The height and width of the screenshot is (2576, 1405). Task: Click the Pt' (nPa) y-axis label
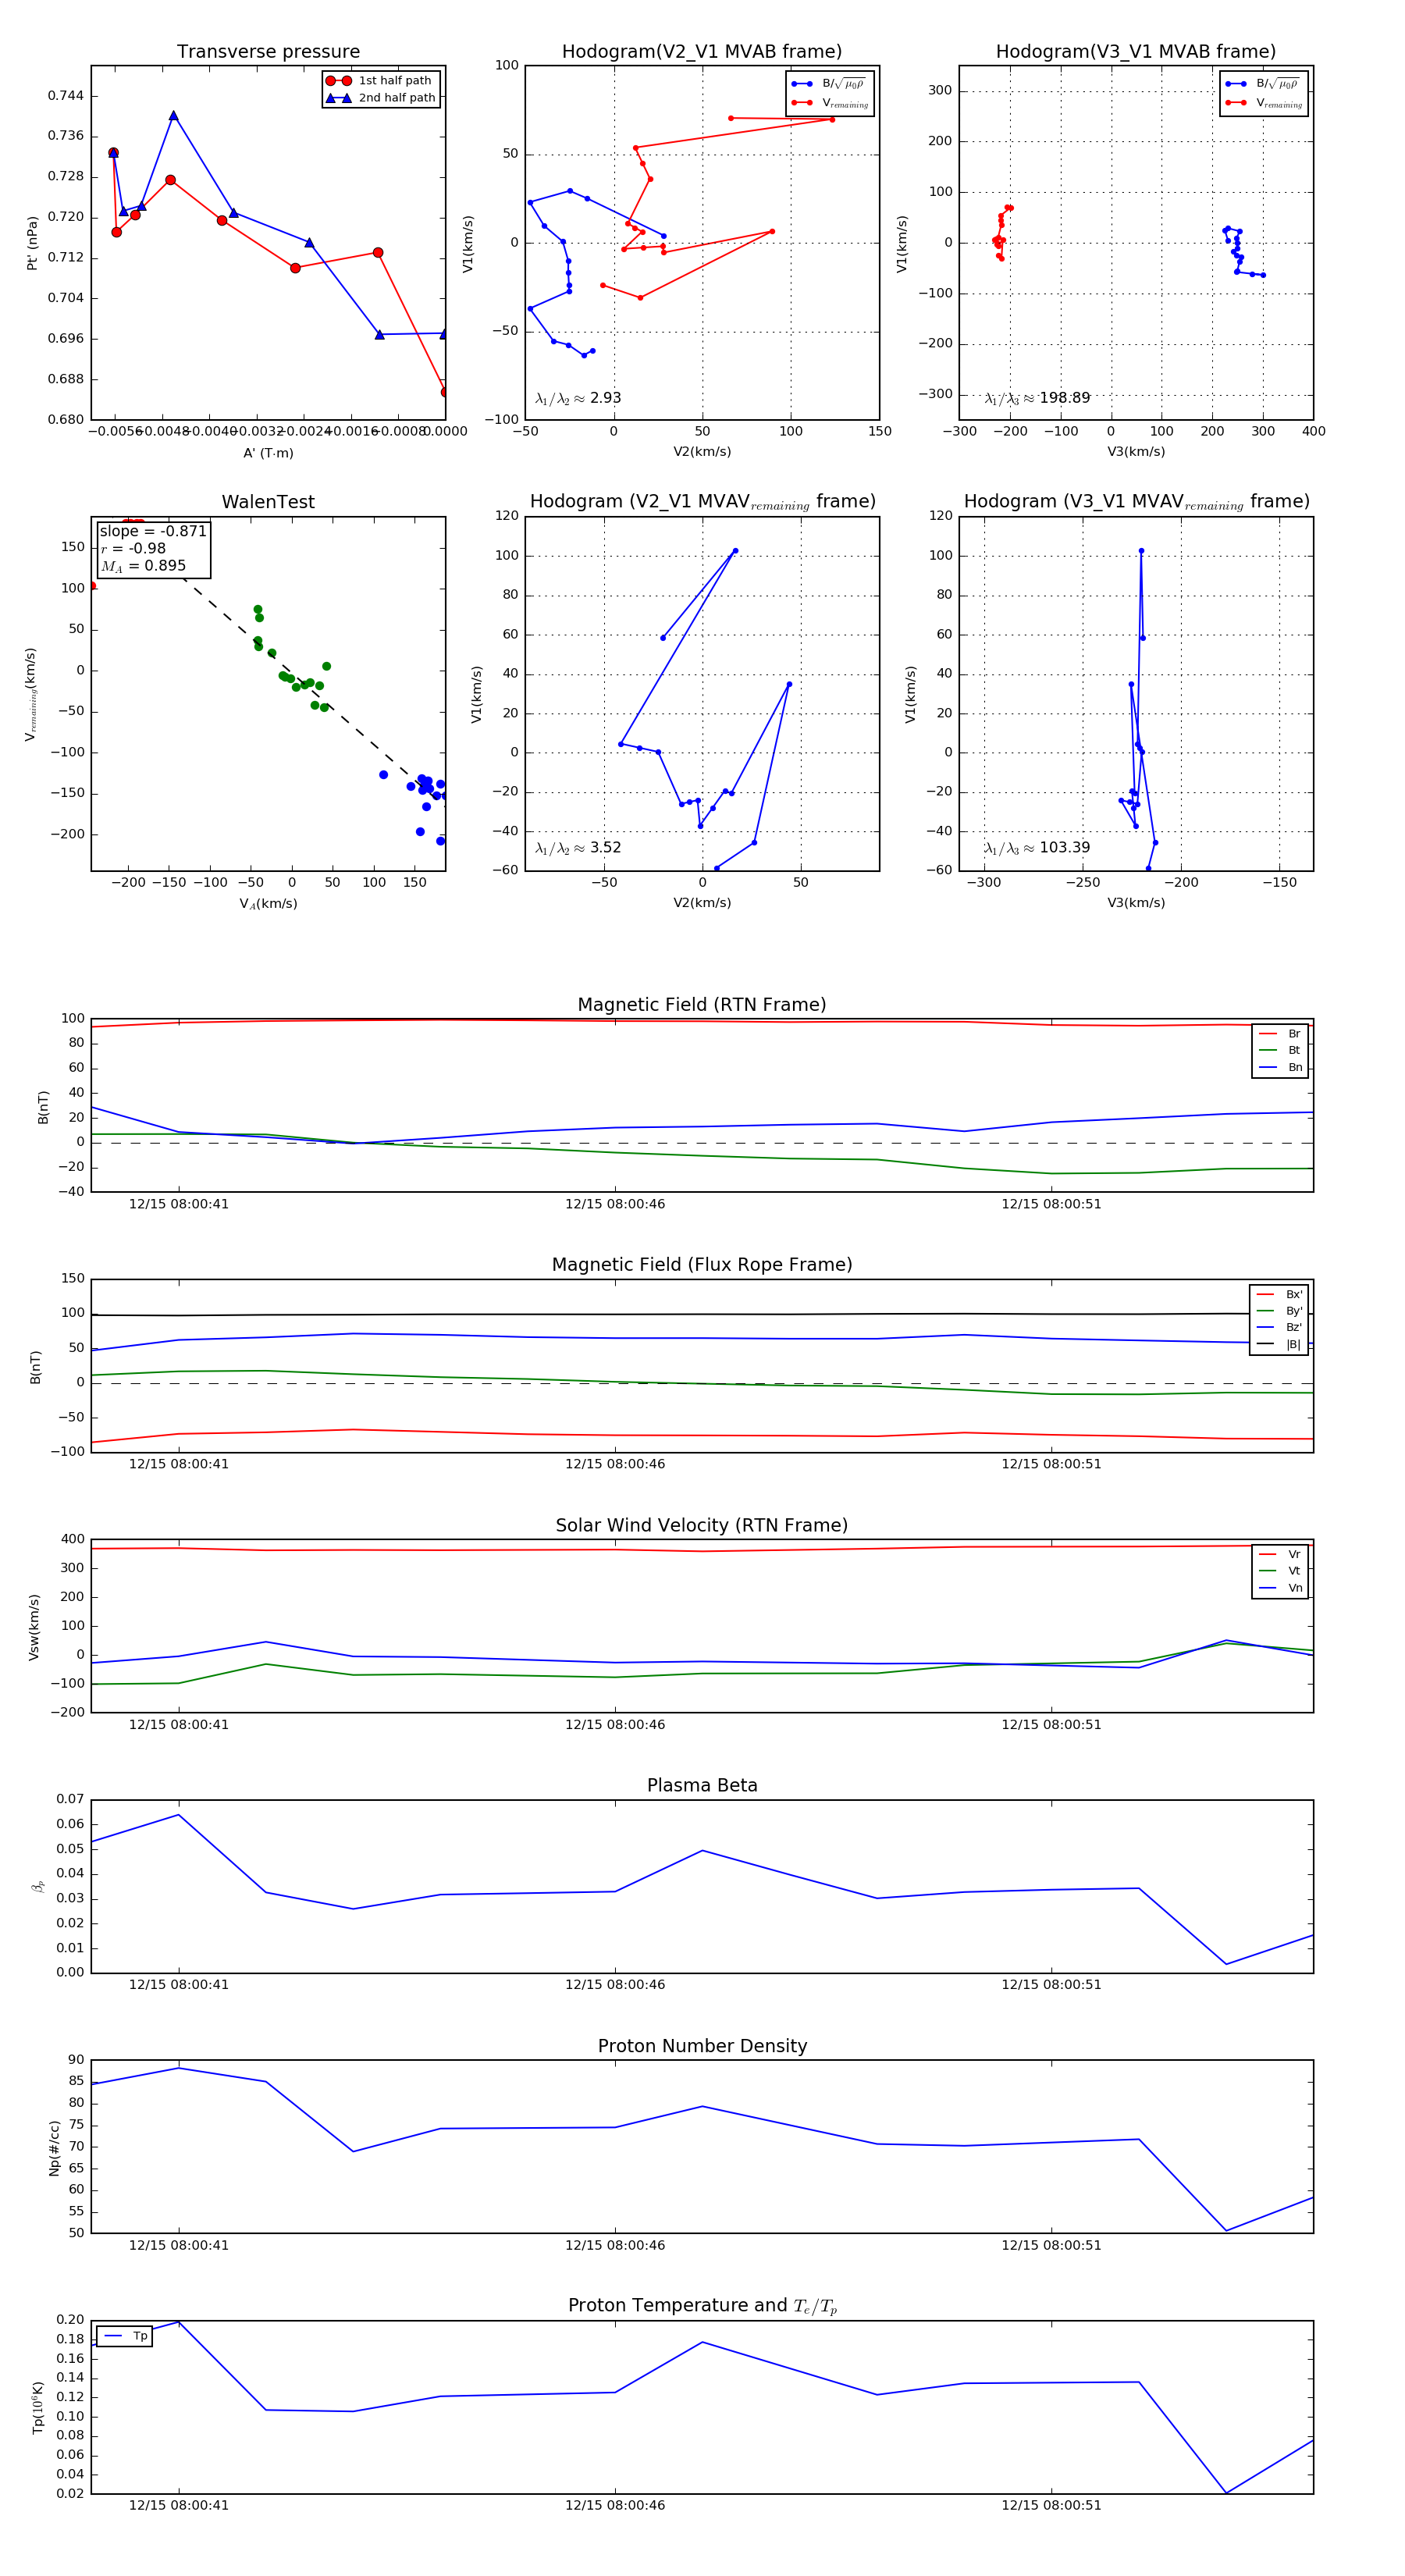[x=32, y=243]
